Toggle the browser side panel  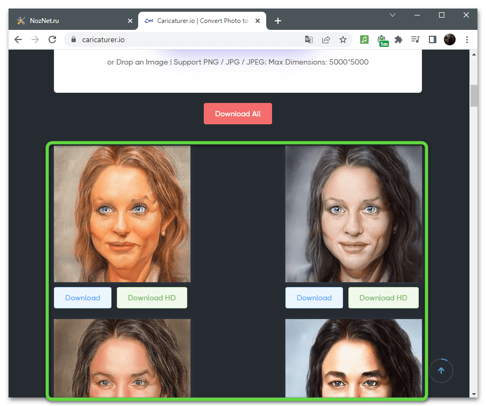[x=432, y=39]
